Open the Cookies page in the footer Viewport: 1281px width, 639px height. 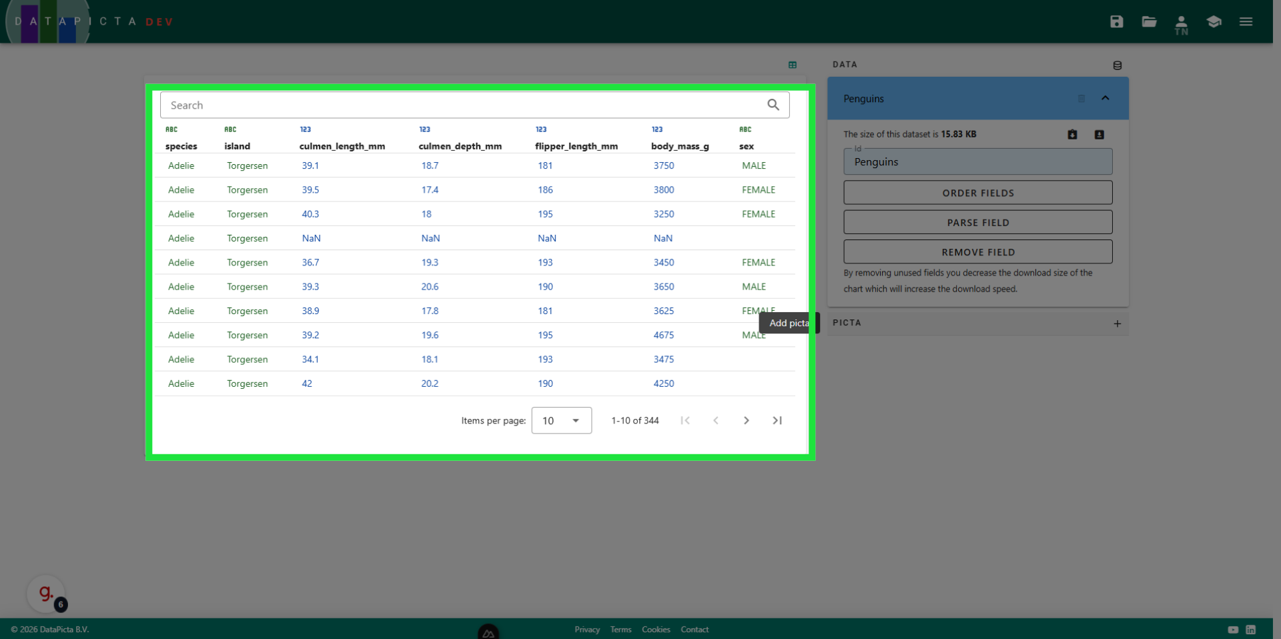coord(656,629)
